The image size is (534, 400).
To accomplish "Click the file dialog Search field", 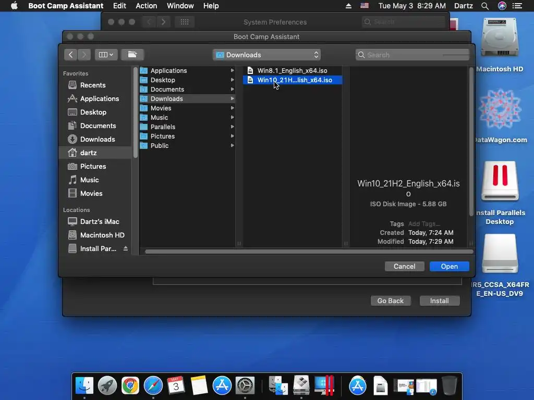I will click(x=412, y=55).
